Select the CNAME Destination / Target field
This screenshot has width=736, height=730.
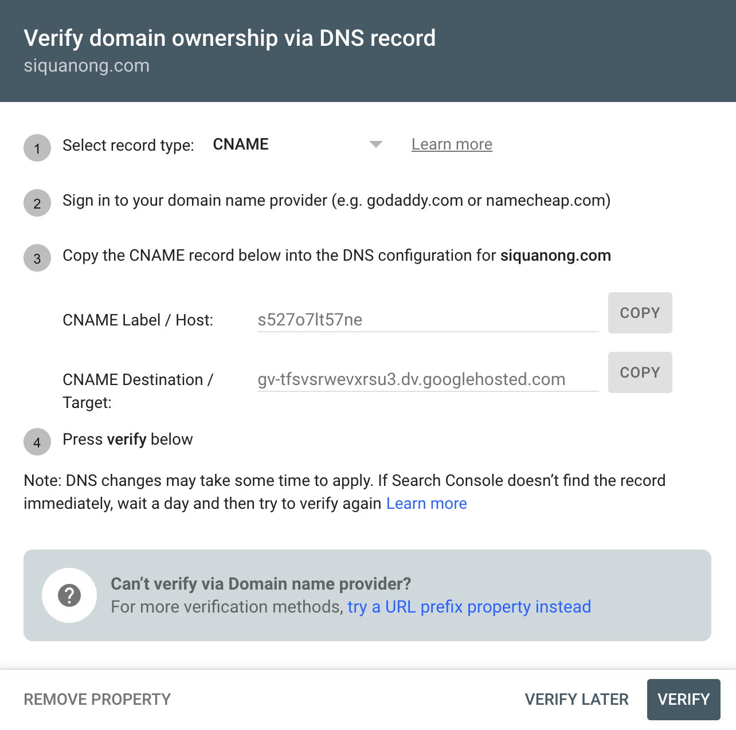[x=428, y=379]
